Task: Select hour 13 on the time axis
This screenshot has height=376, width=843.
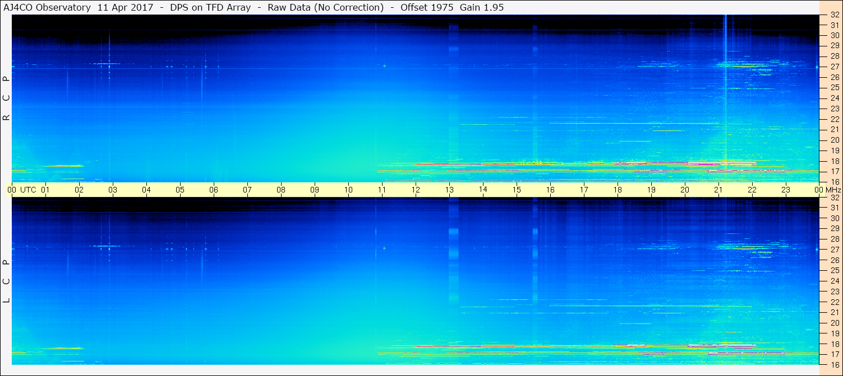Action: (x=449, y=190)
